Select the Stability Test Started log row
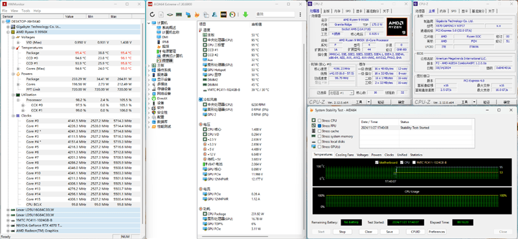 [416, 128]
